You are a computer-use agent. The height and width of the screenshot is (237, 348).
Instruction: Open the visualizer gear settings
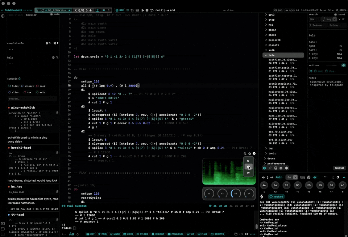coord(250,153)
